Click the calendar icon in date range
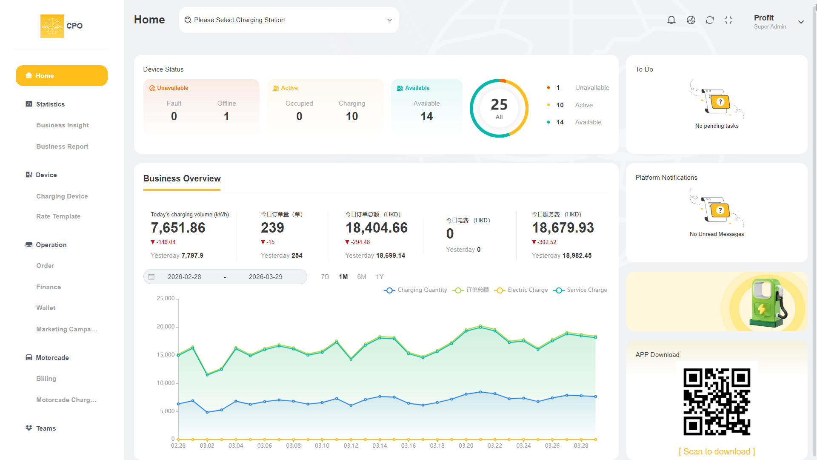 [x=151, y=277]
